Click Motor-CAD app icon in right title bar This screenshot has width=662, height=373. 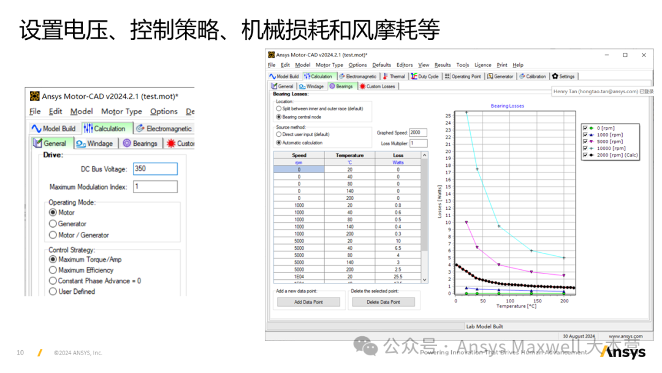272,55
